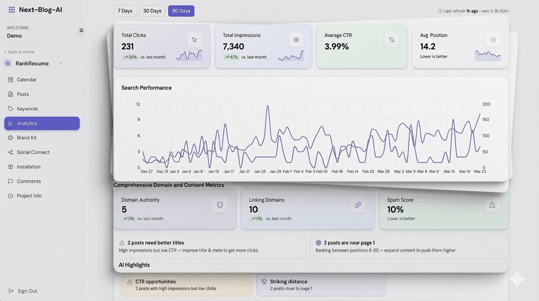
Task: Select the Social Connect share icon
Action: 10,152
